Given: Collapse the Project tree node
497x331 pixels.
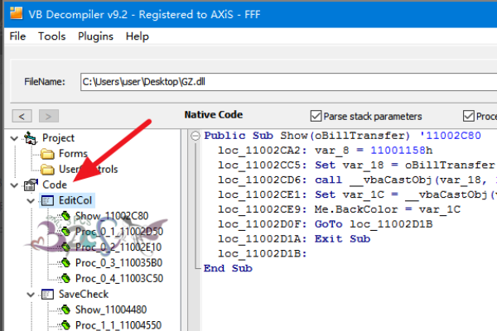Looking at the screenshot, I should pyautogui.click(x=14, y=138).
